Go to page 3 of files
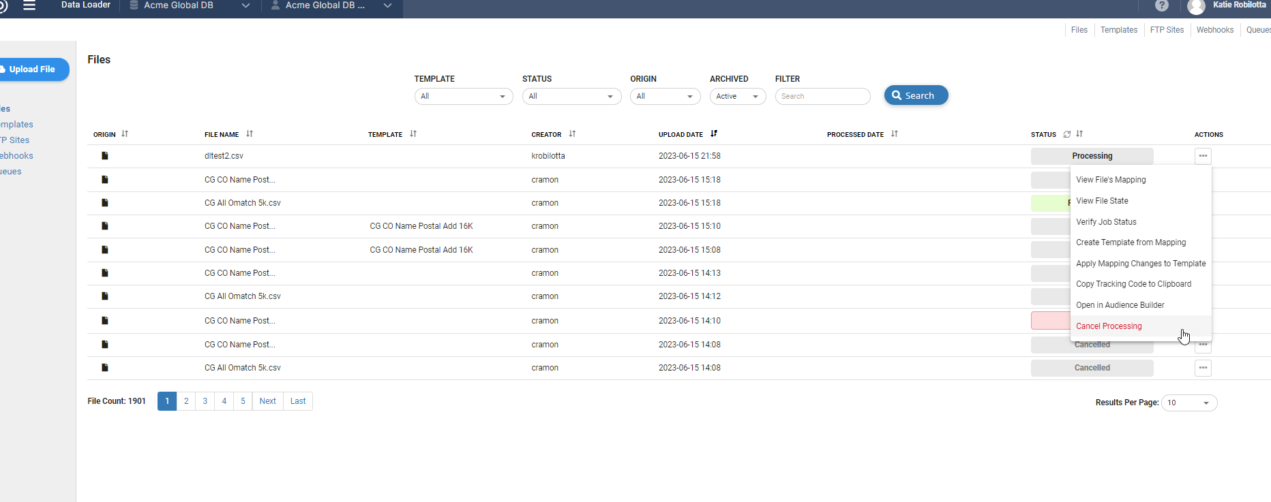The height and width of the screenshot is (502, 1271). click(x=205, y=401)
